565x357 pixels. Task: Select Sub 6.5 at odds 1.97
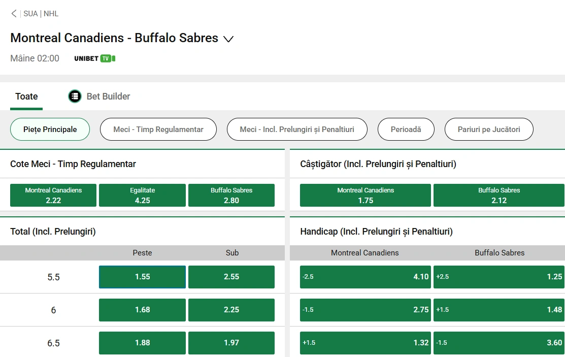231,343
